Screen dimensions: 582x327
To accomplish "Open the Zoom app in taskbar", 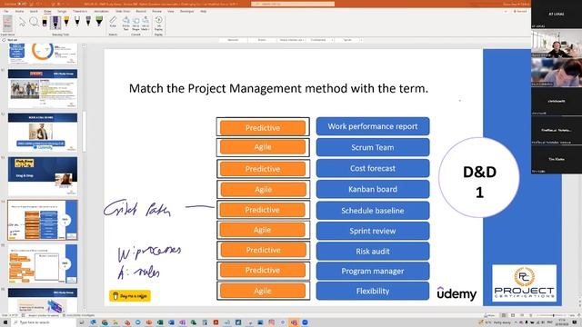I will (306, 322).
